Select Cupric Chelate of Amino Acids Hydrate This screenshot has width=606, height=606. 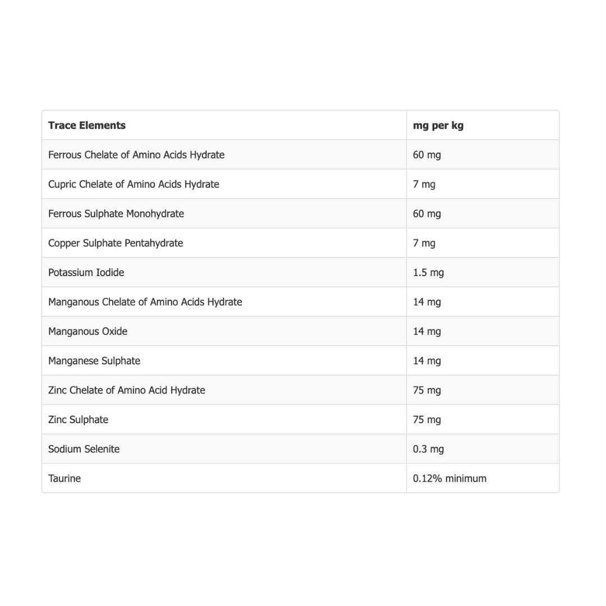(x=134, y=184)
